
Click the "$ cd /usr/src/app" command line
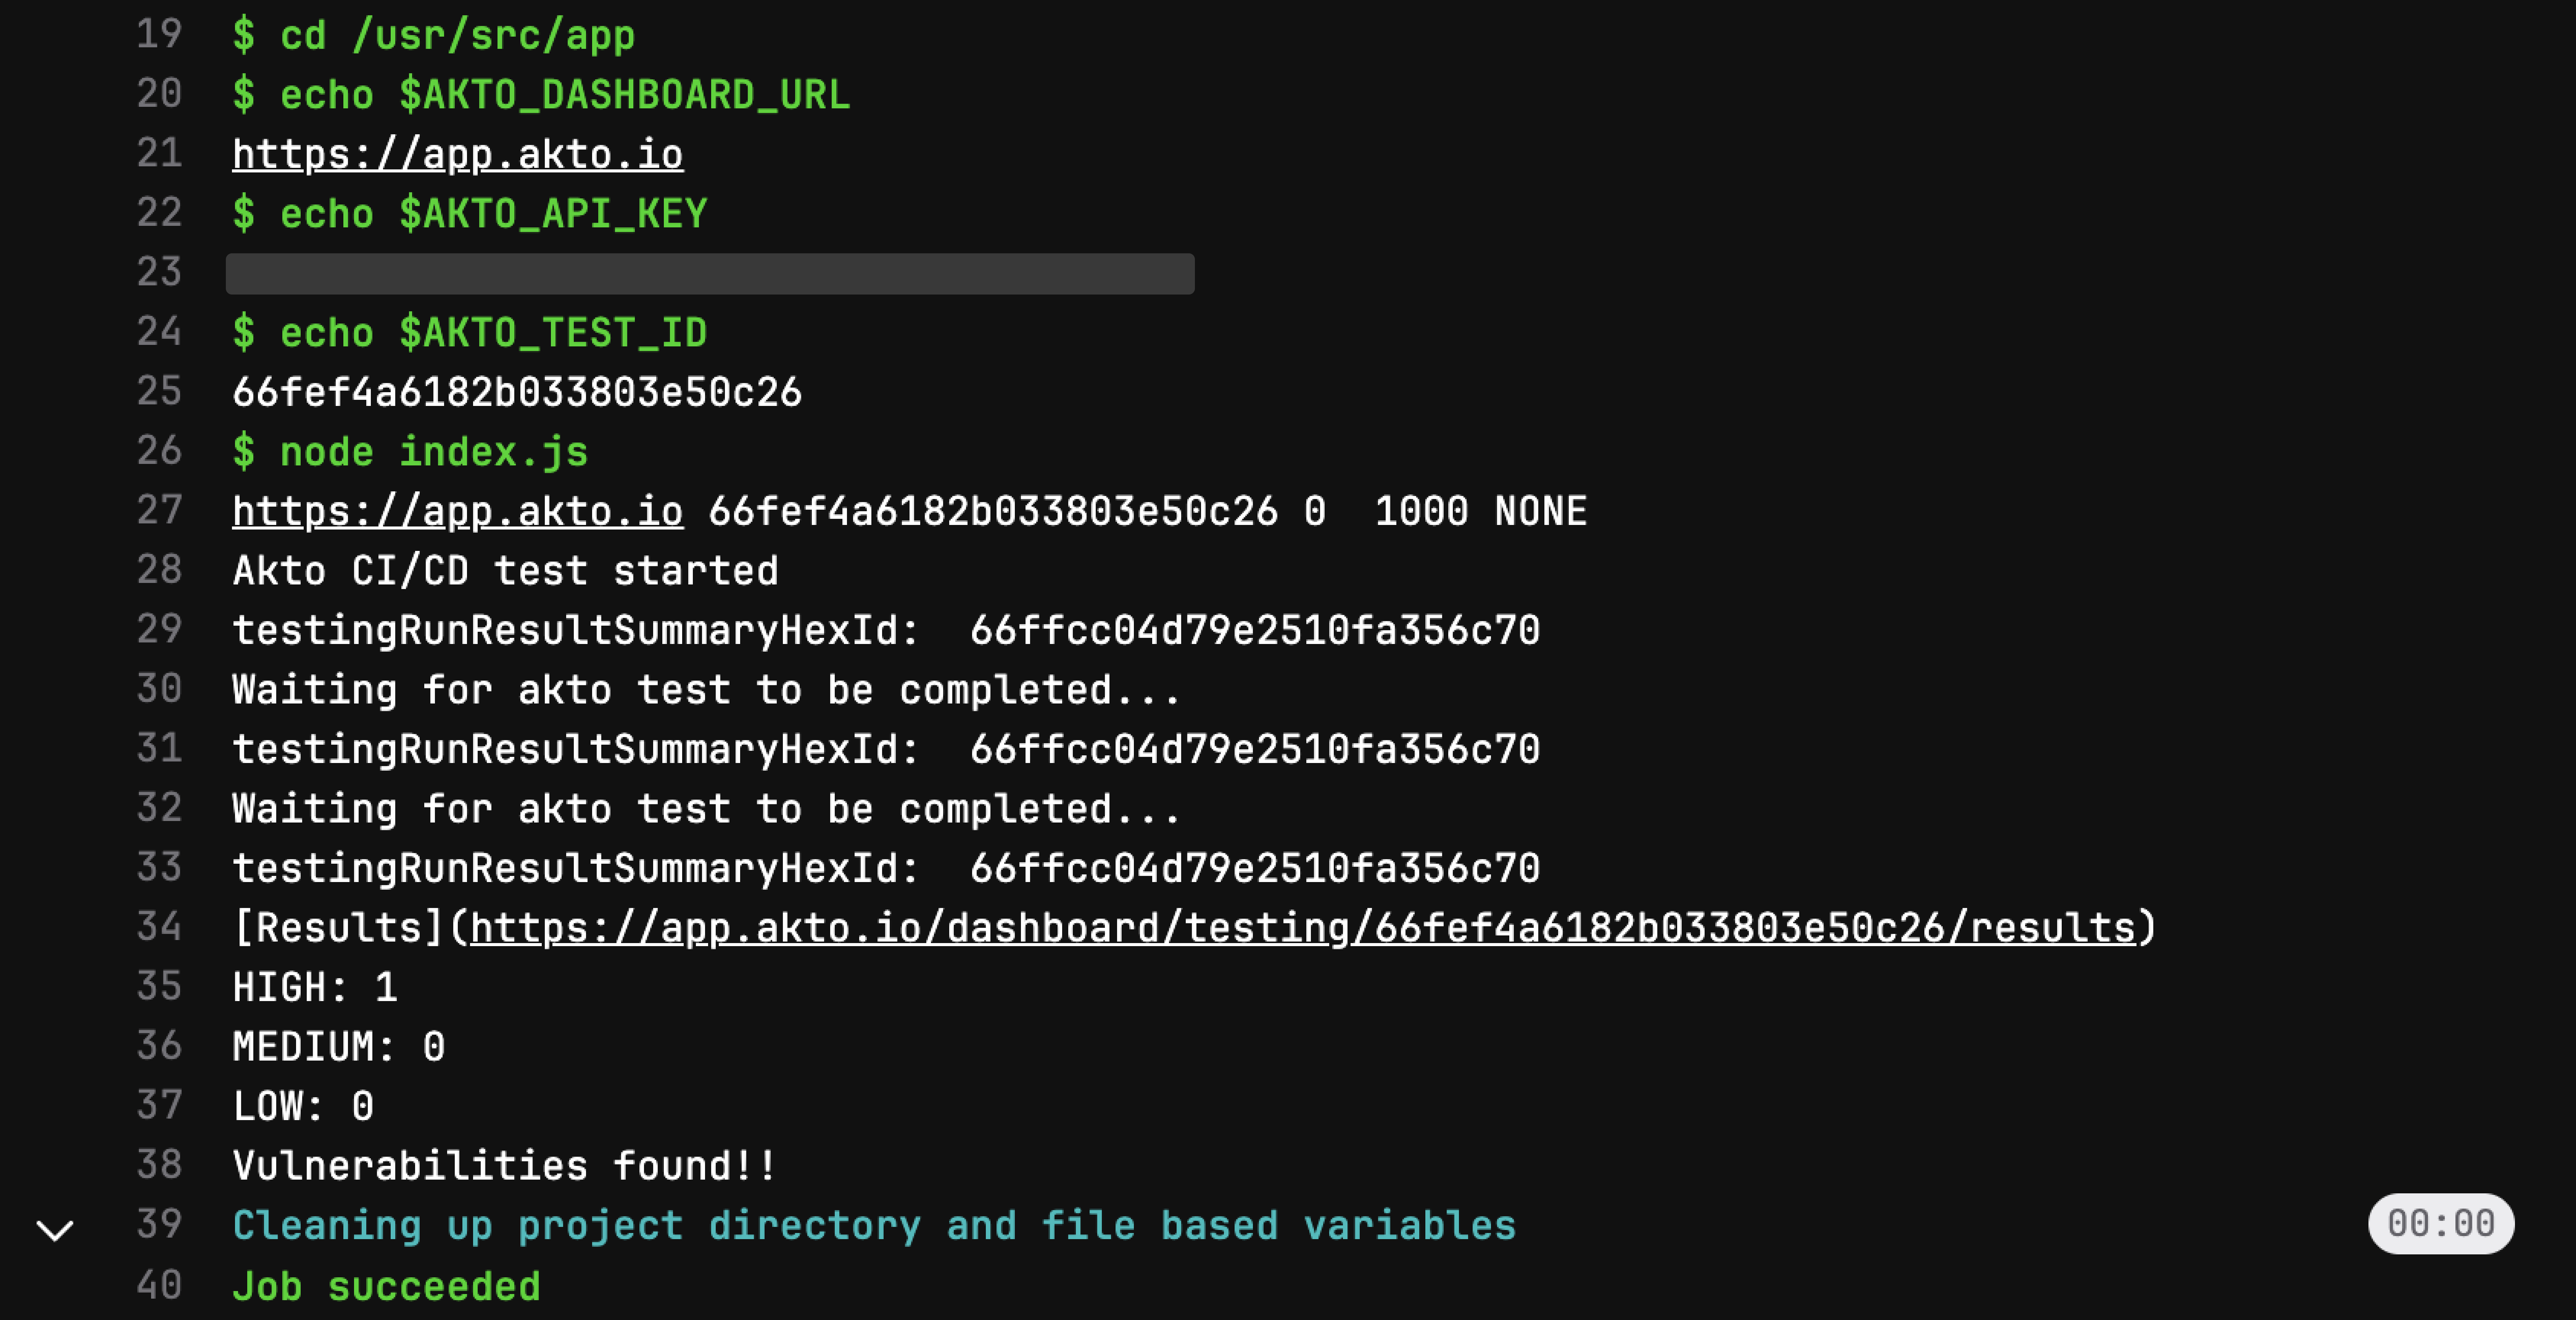[433, 36]
